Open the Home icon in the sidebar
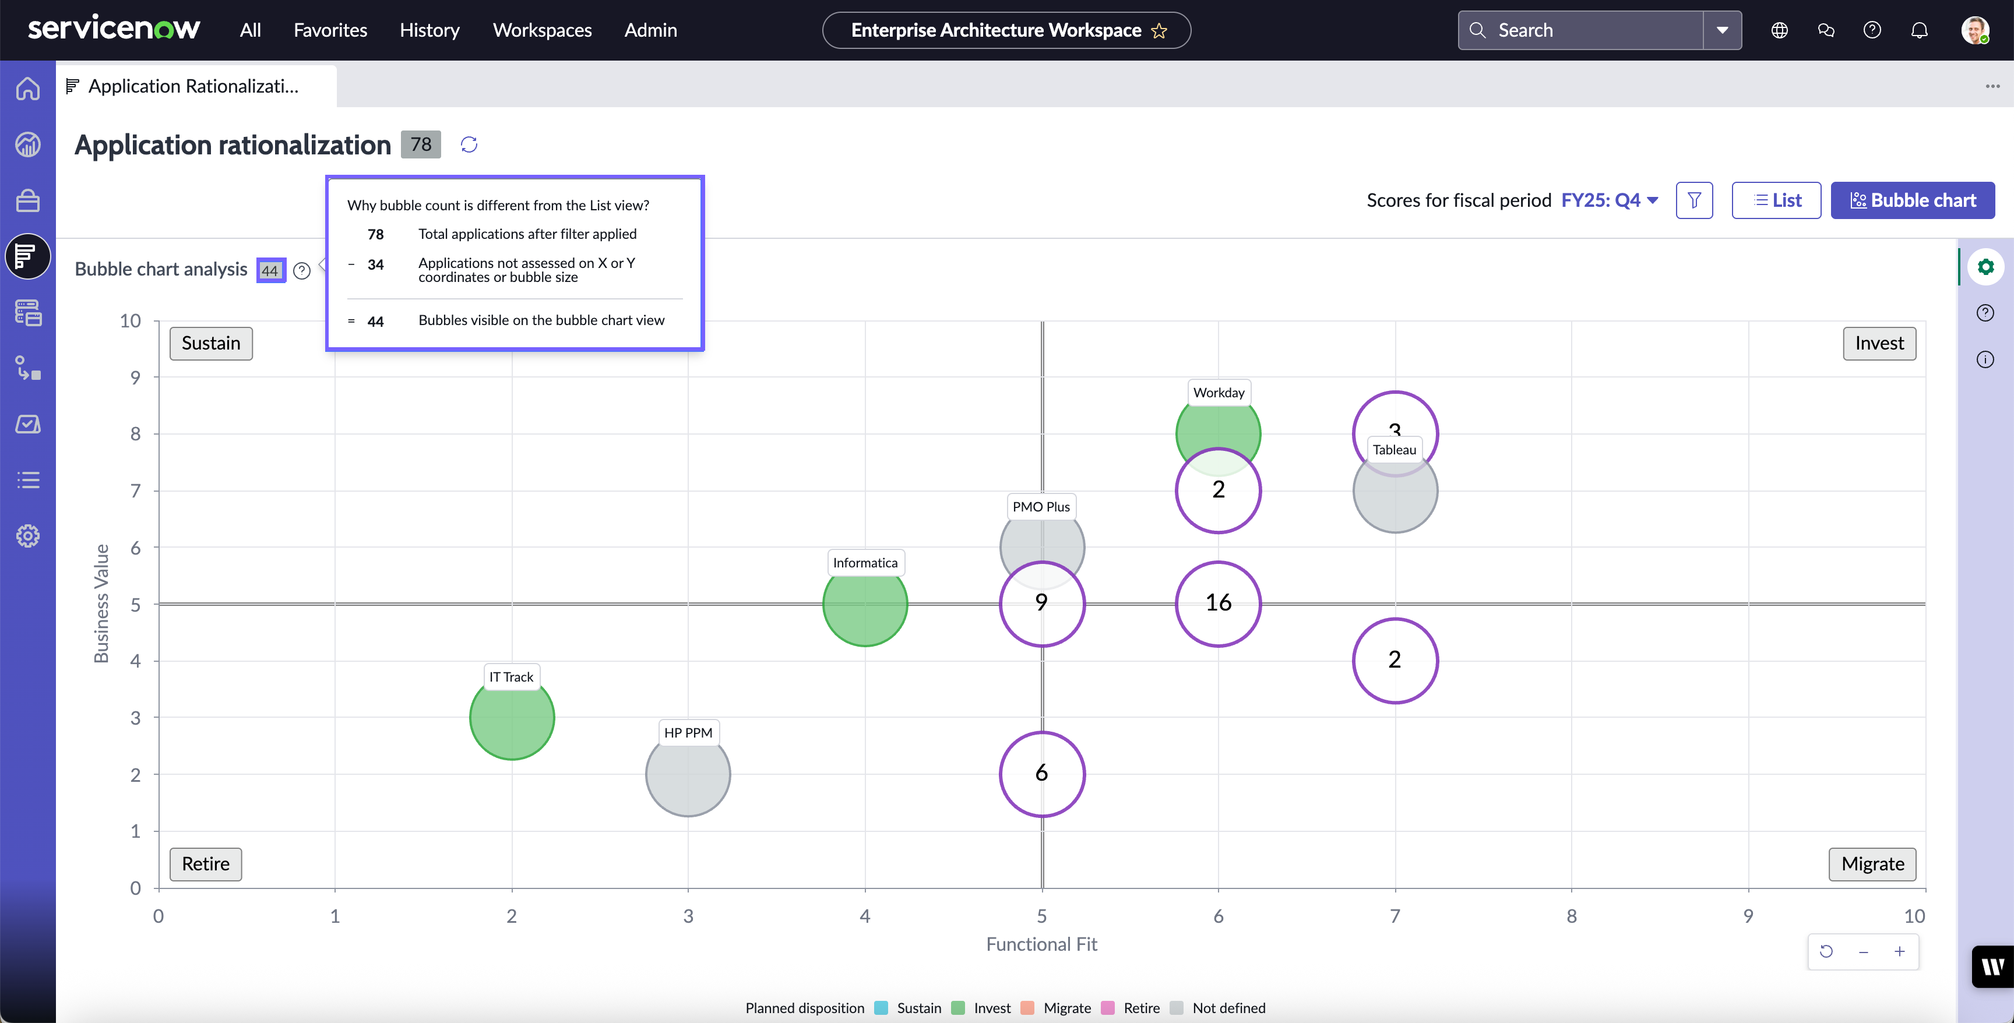Viewport: 2014px width, 1023px height. pyautogui.click(x=28, y=89)
